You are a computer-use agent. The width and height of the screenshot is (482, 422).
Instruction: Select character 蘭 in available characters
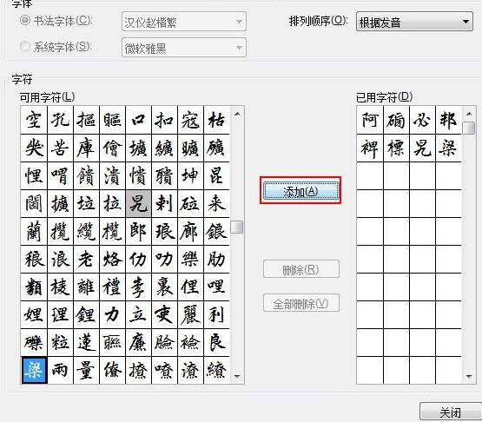[x=34, y=232]
